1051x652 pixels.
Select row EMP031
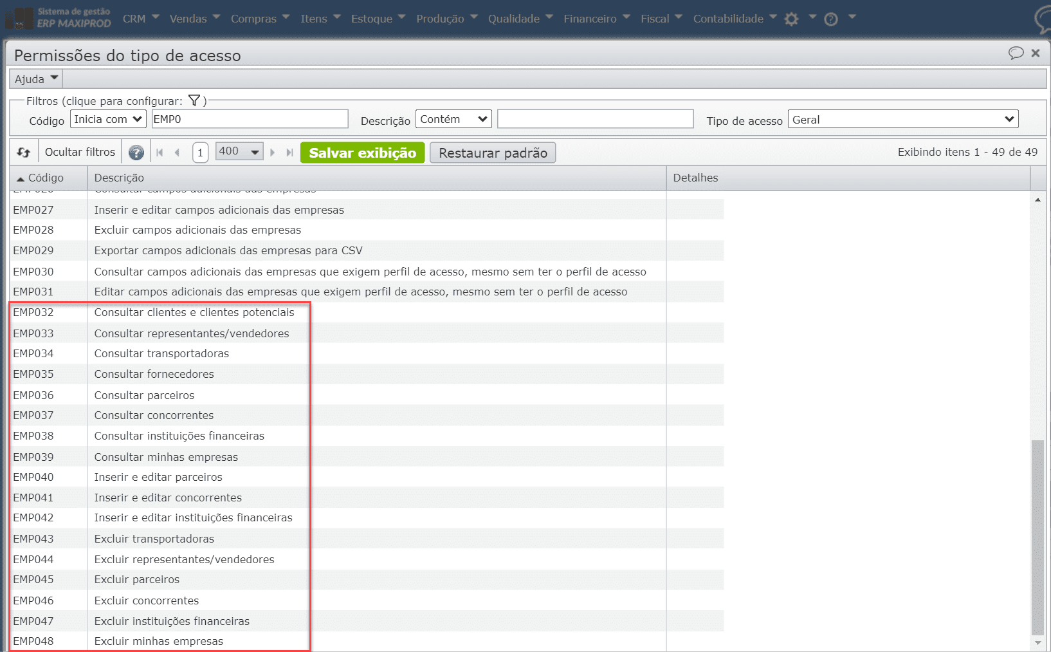point(367,292)
